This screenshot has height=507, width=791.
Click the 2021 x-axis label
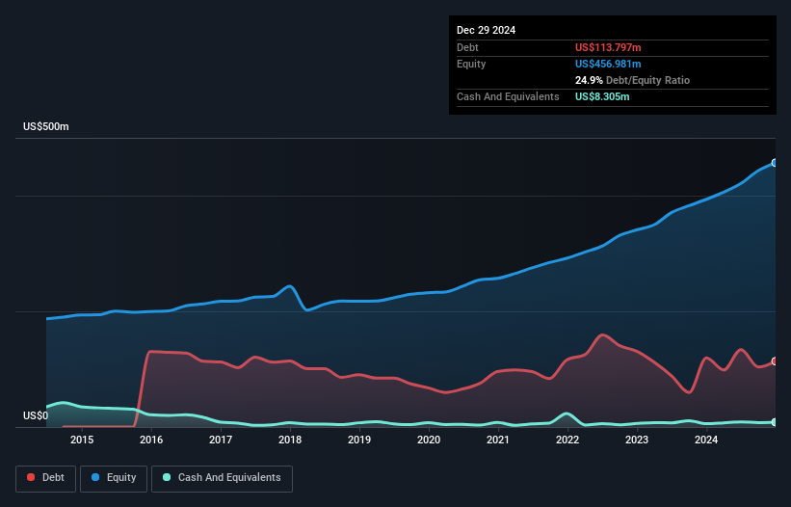coord(498,440)
